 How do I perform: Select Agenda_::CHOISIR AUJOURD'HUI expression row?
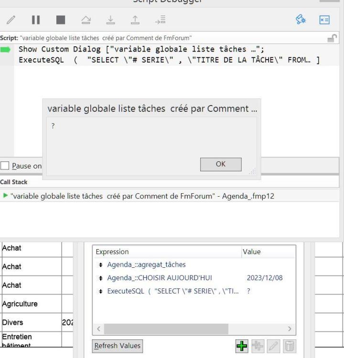tap(160, 278)
